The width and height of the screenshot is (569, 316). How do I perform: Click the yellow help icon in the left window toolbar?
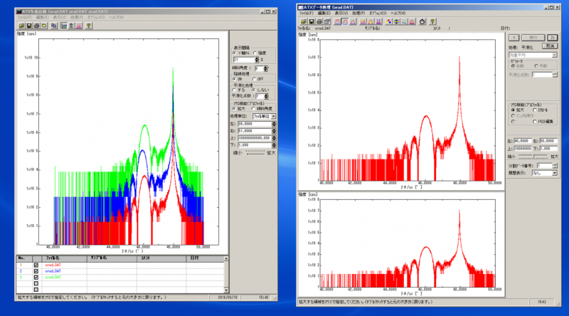89,25
